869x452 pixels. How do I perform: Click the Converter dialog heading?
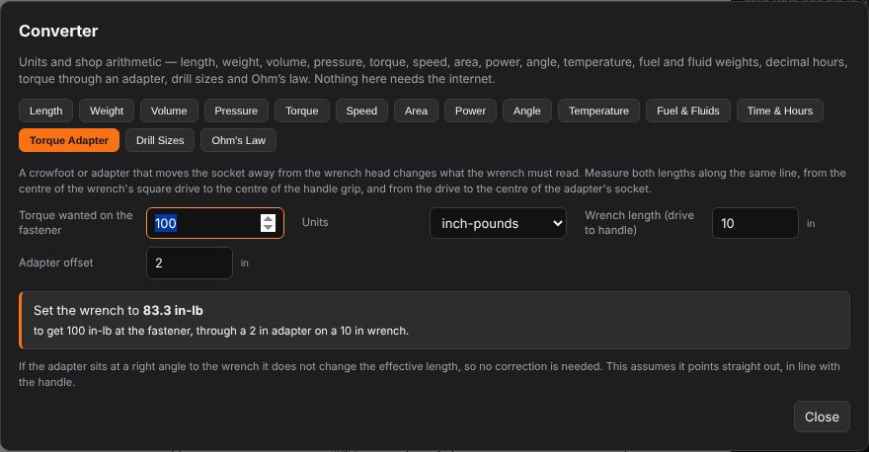coord(58,31)
